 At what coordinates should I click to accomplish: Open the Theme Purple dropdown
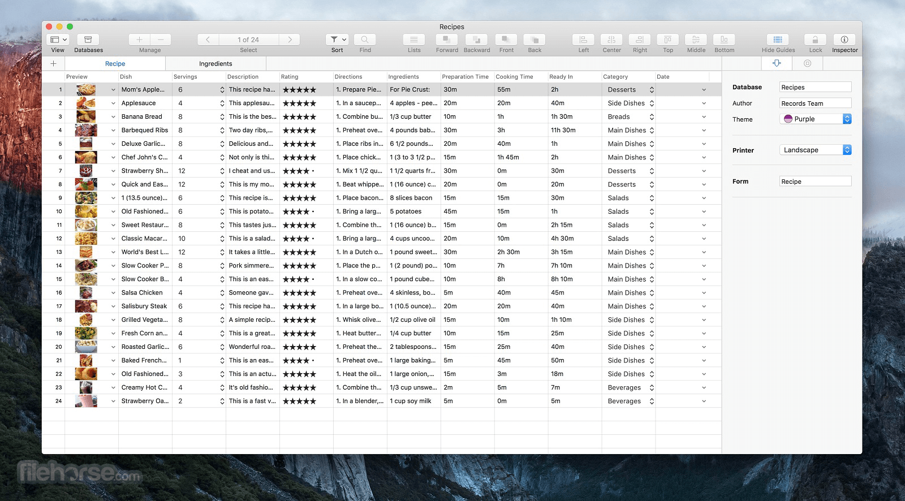[815, 119]
